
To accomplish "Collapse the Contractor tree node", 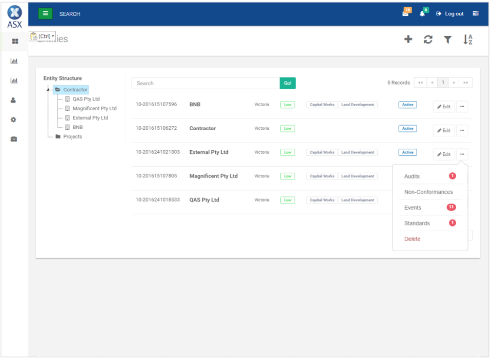I will click(48, 90).
